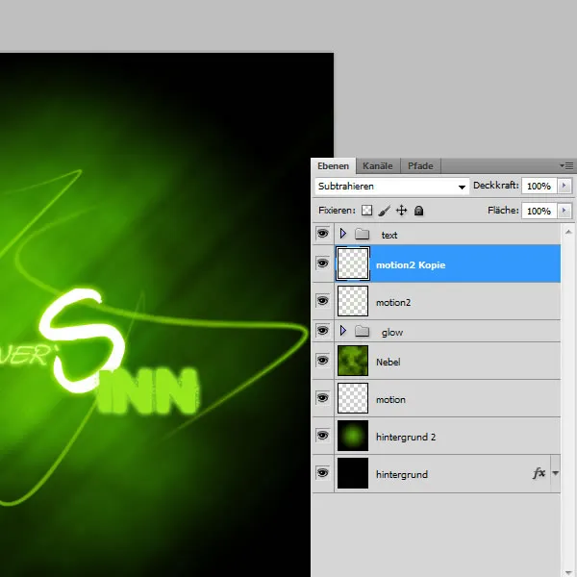Switch to the Pfade tab
This screenshot has height=577, width=577.
(x=420, y=166)
